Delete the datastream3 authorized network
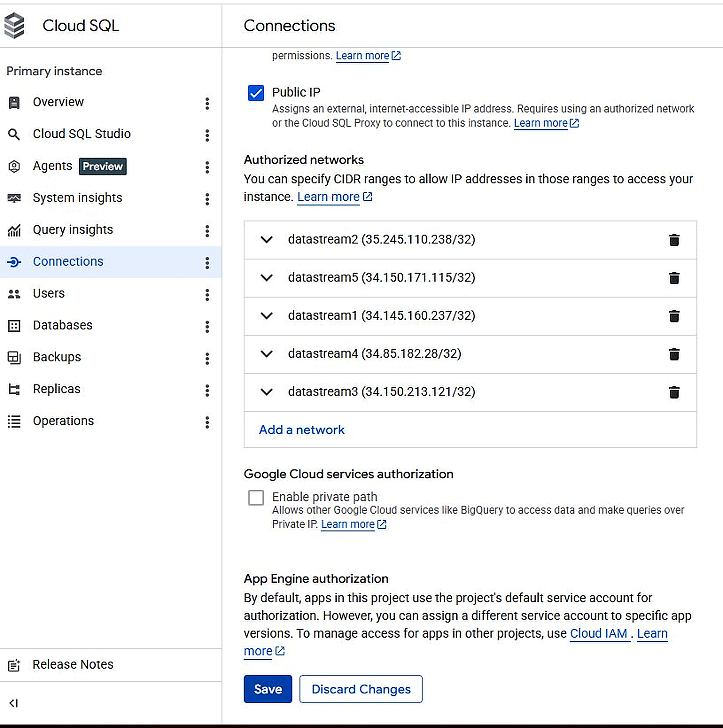 (x=674, y=392)
